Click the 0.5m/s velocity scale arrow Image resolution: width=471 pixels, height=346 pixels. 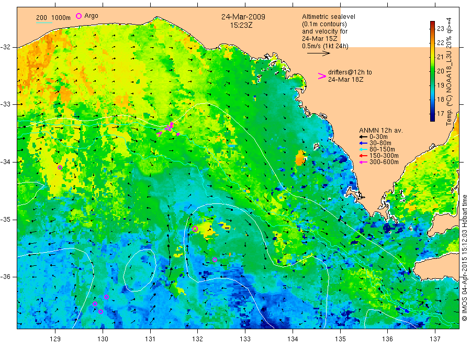318,53
